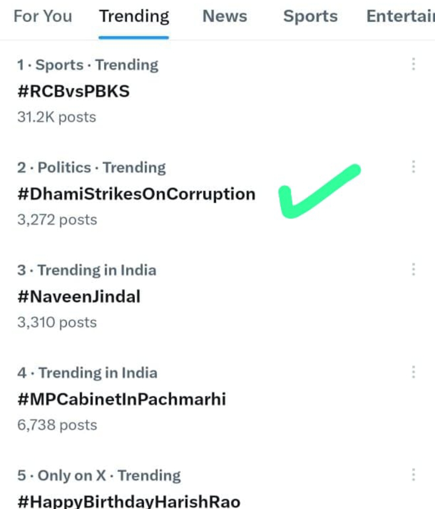
Task: Click the 31.2K posts count
Action: [57, 117]
